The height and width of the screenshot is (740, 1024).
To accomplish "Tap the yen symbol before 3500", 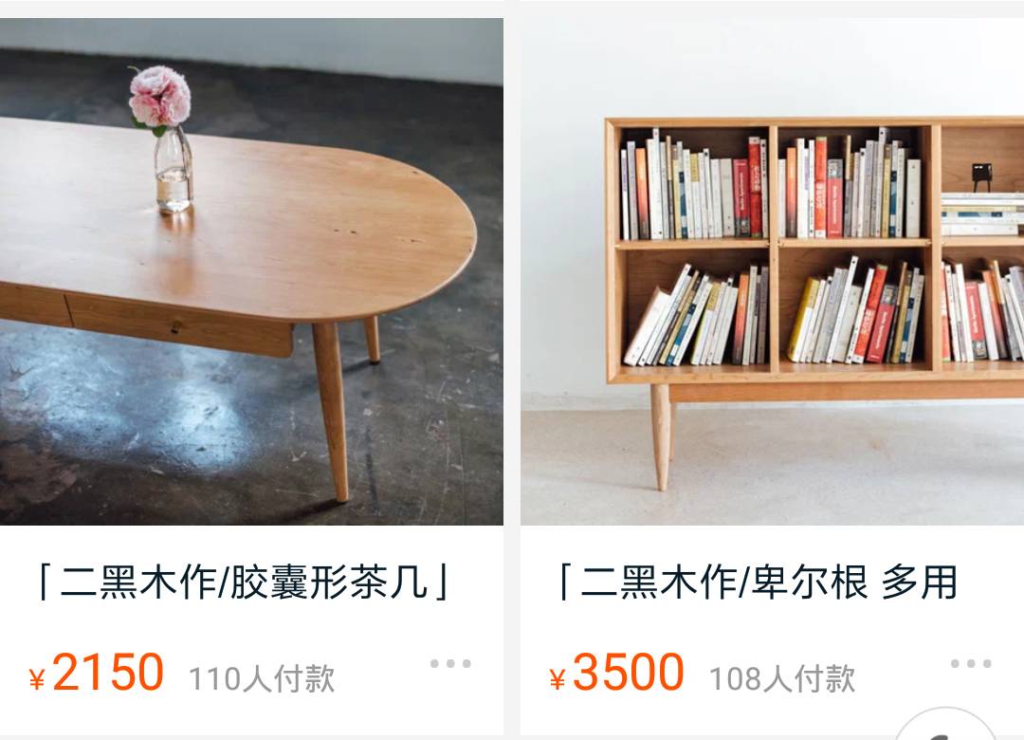I will click(x=558, y=679).
